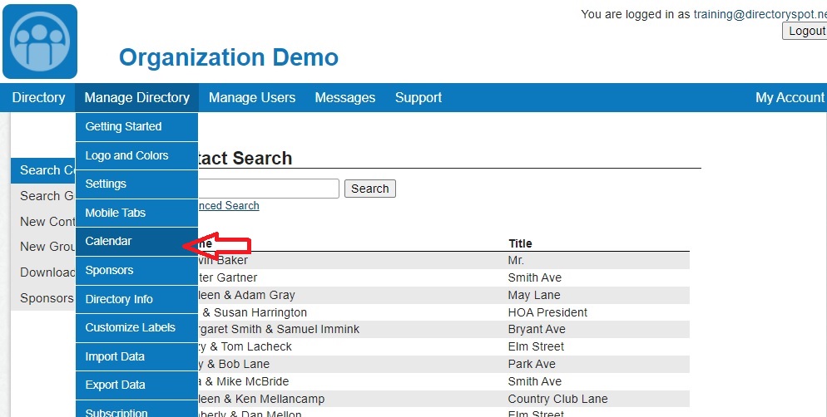
Task: Open Mobile Tabs option
Action: 115,213
